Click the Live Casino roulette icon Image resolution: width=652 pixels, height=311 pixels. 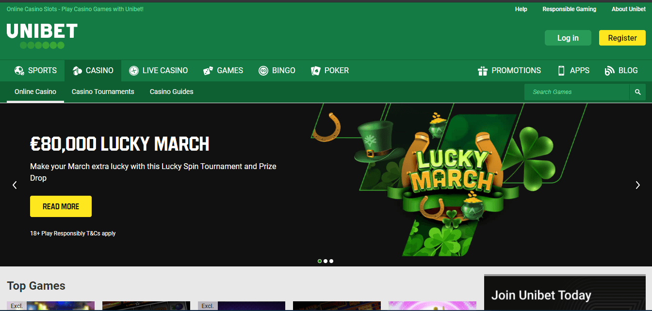click(x=134, y=71)
